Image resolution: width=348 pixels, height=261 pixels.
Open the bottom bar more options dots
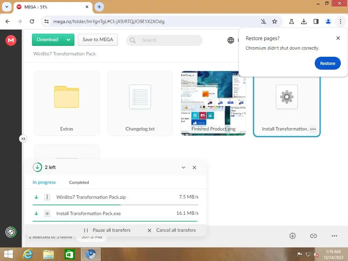(334, 236)
